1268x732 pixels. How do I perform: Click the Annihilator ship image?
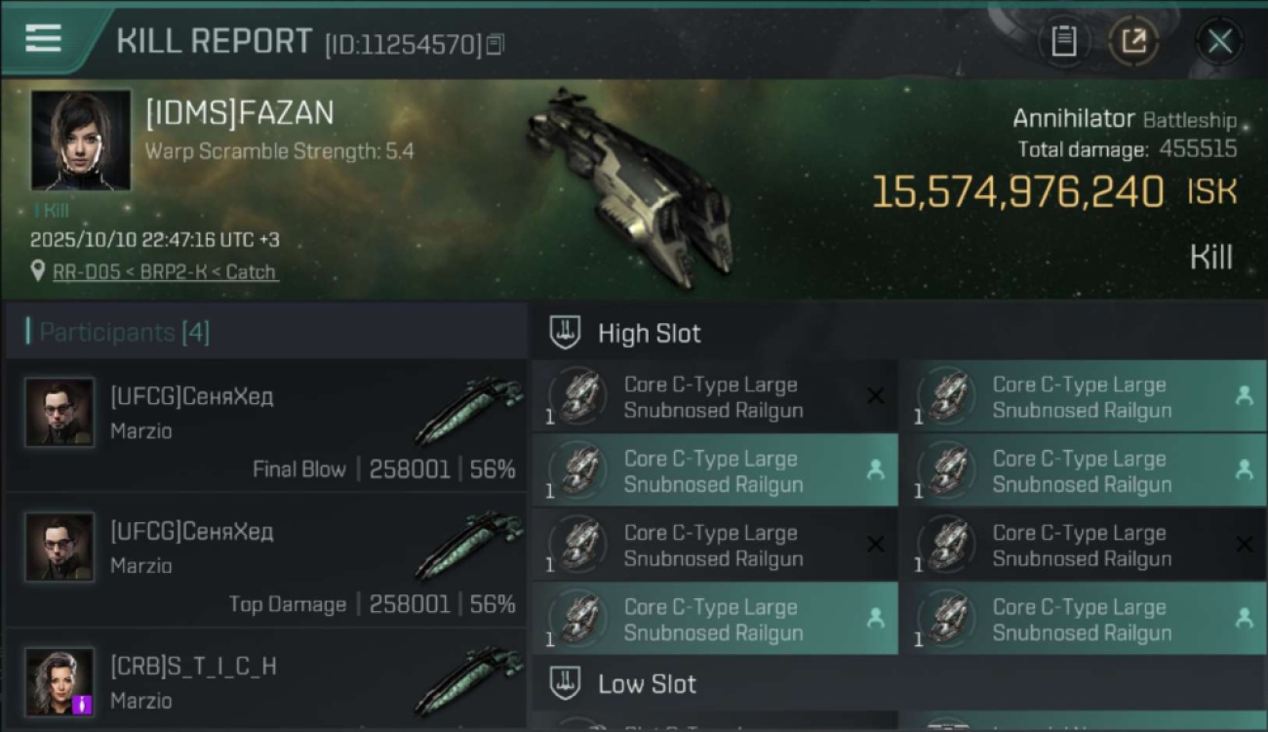click(631, 185)
